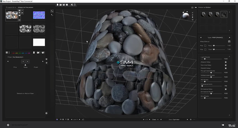Adjust the Tile U slider
The width and height of the screenshot is (238, 128).
pos(219,46)
